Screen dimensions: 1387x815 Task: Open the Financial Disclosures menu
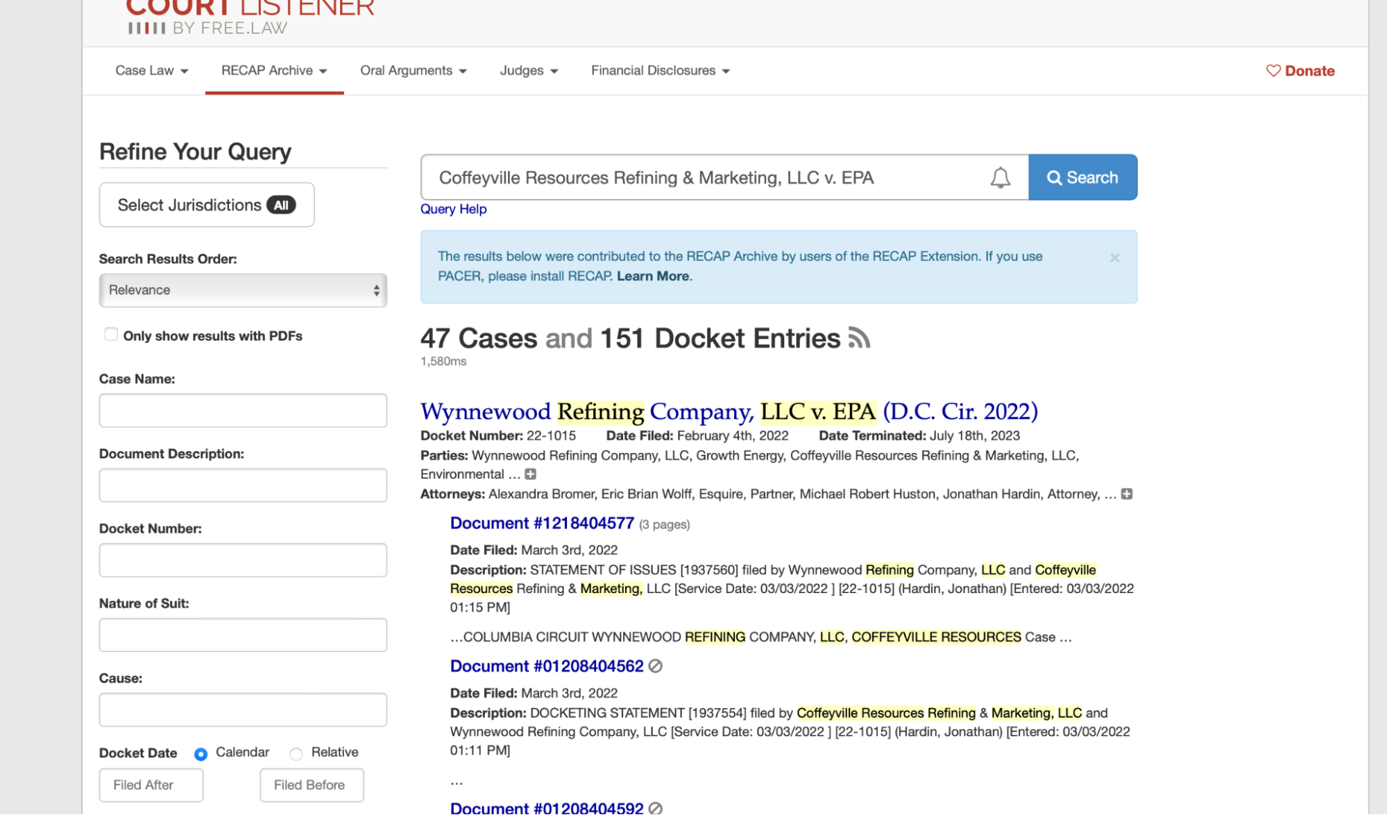pos(658,70)
